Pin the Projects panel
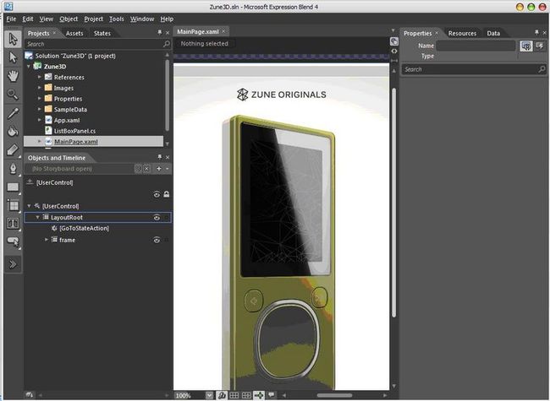The image size is (550, 401). pos(160,33)
